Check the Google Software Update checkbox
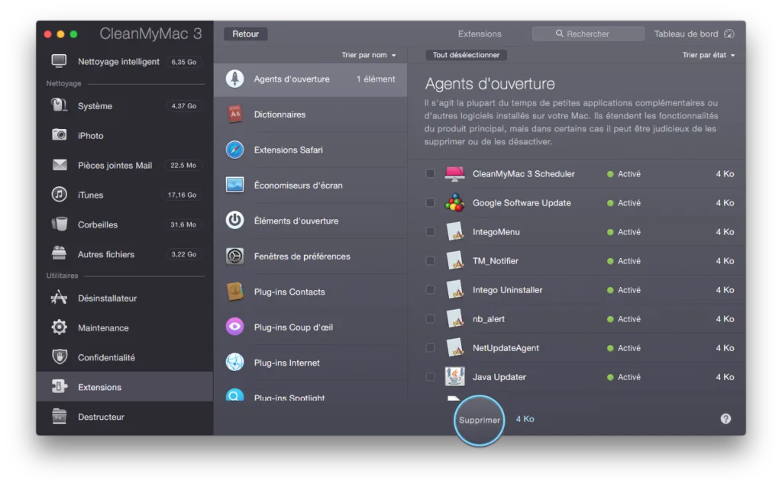782x487 pixels. [430, 202]
